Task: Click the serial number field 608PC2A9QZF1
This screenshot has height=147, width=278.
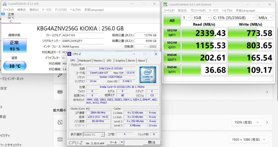Action: (83, 41)
